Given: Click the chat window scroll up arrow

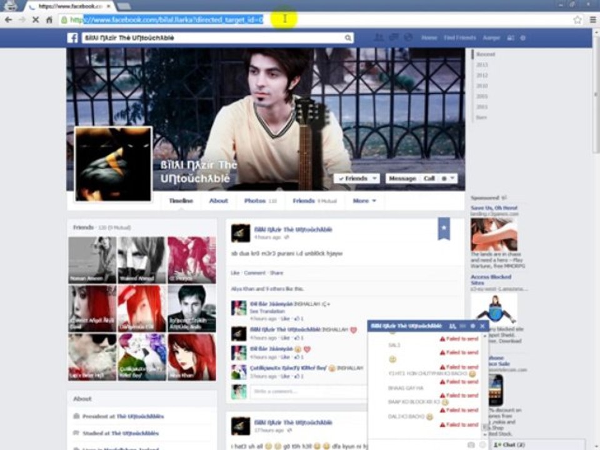Looking at the screenshot, I should coord(485,336).
